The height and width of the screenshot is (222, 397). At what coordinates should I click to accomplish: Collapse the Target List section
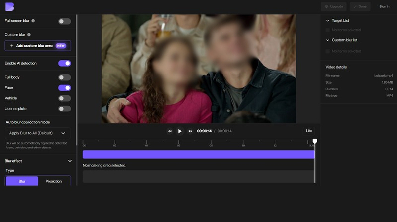point(328,20)
